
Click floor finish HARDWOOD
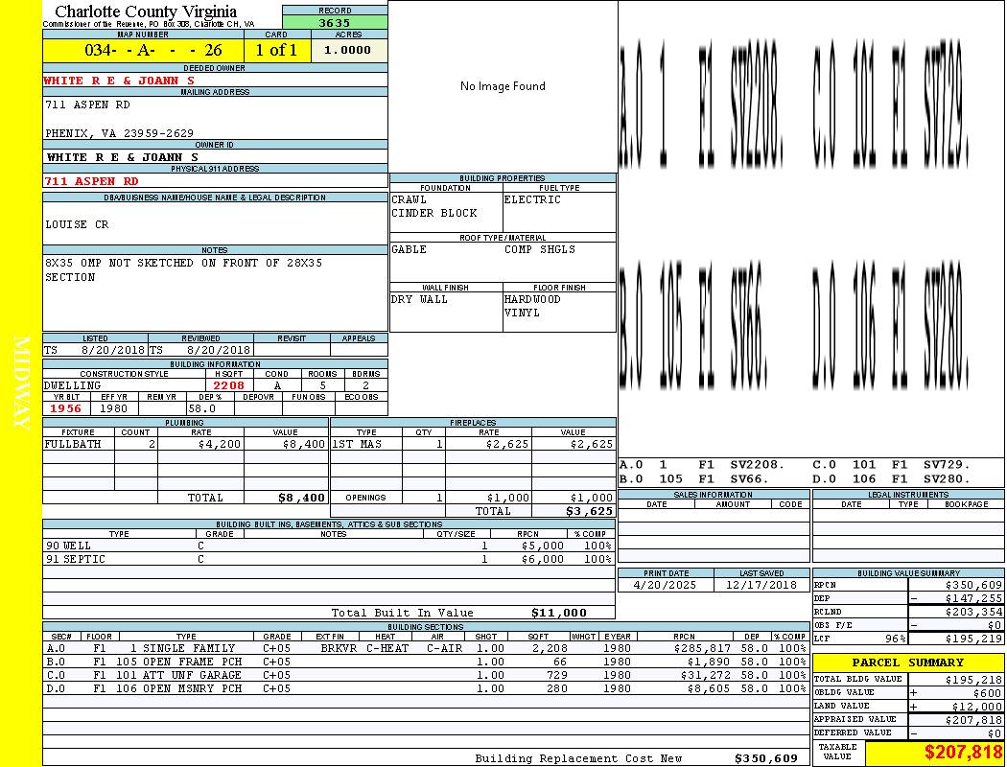tap(532, 299)
